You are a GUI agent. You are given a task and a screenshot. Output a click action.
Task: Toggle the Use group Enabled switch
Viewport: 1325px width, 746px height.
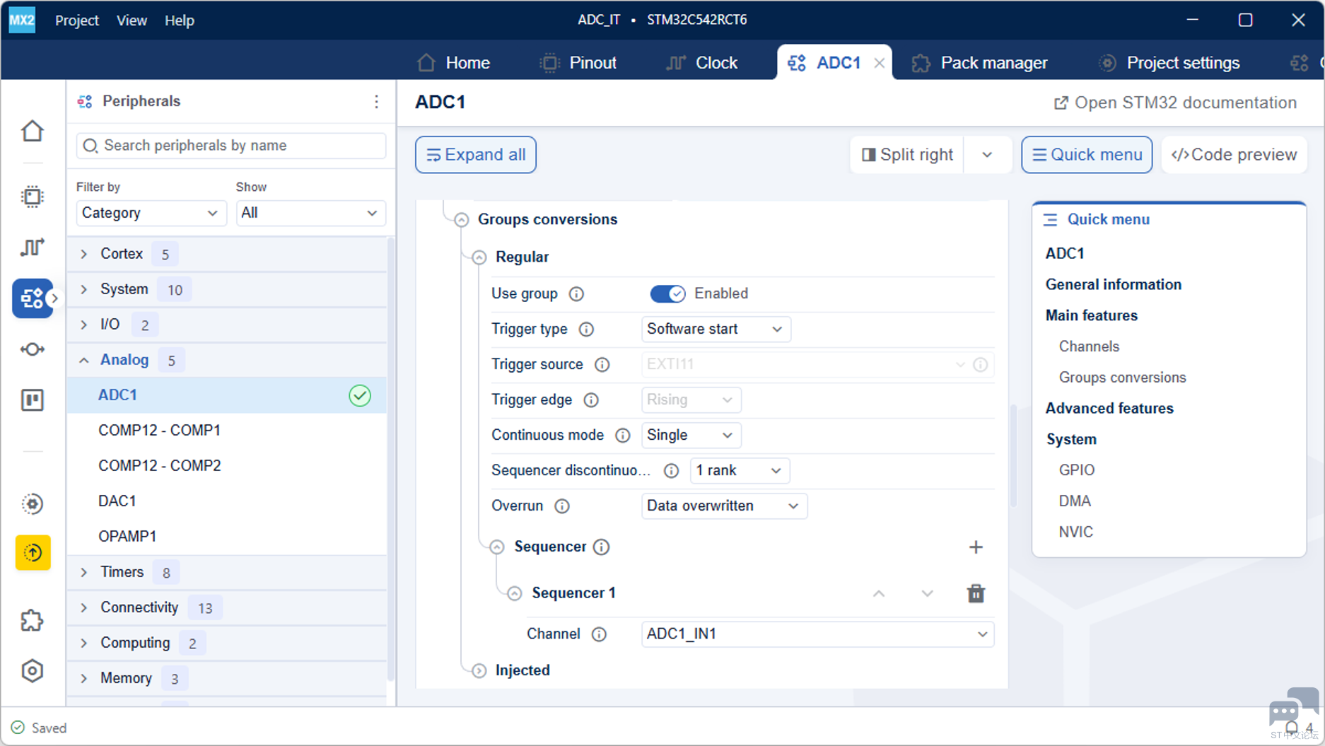(667, 293)
